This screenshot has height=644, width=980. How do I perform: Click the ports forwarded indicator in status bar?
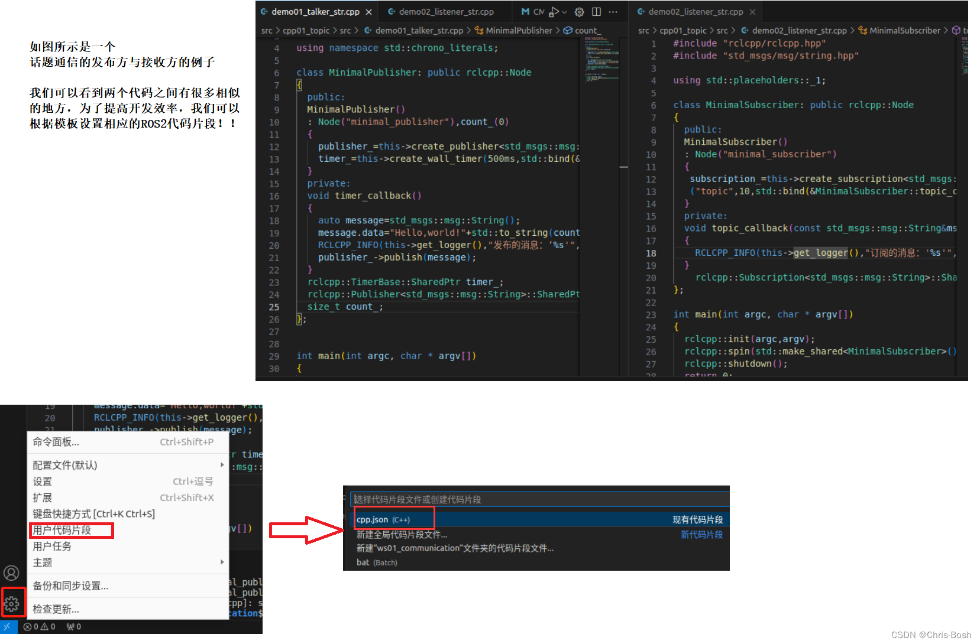74,627
